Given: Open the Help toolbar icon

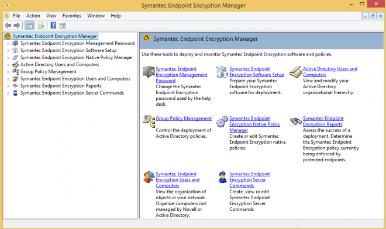Looking at the screenshot, I should click(x=53, y=25).
